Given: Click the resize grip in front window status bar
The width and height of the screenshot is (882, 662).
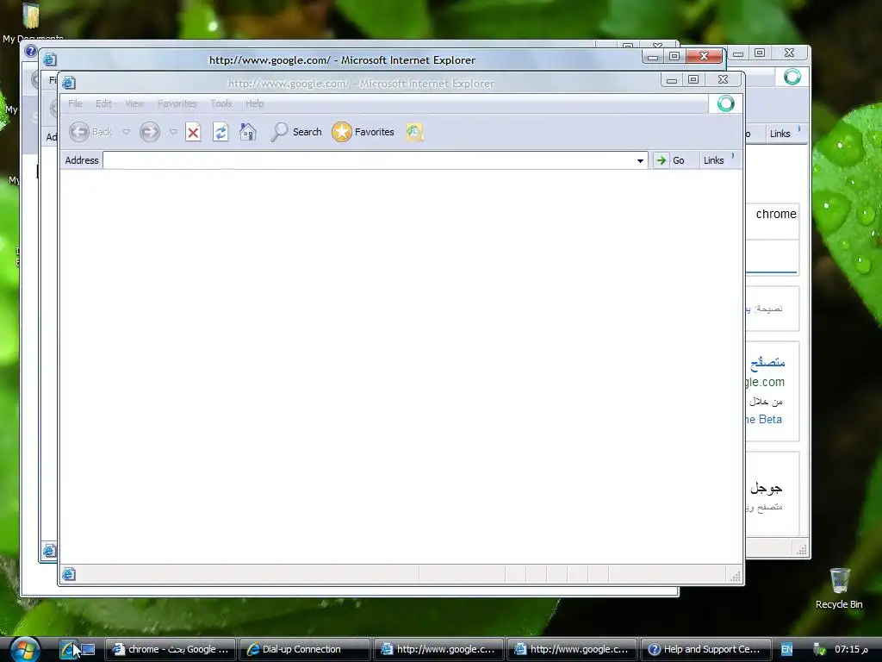Looking at the screenshot, I should click(x=736, y=576).
